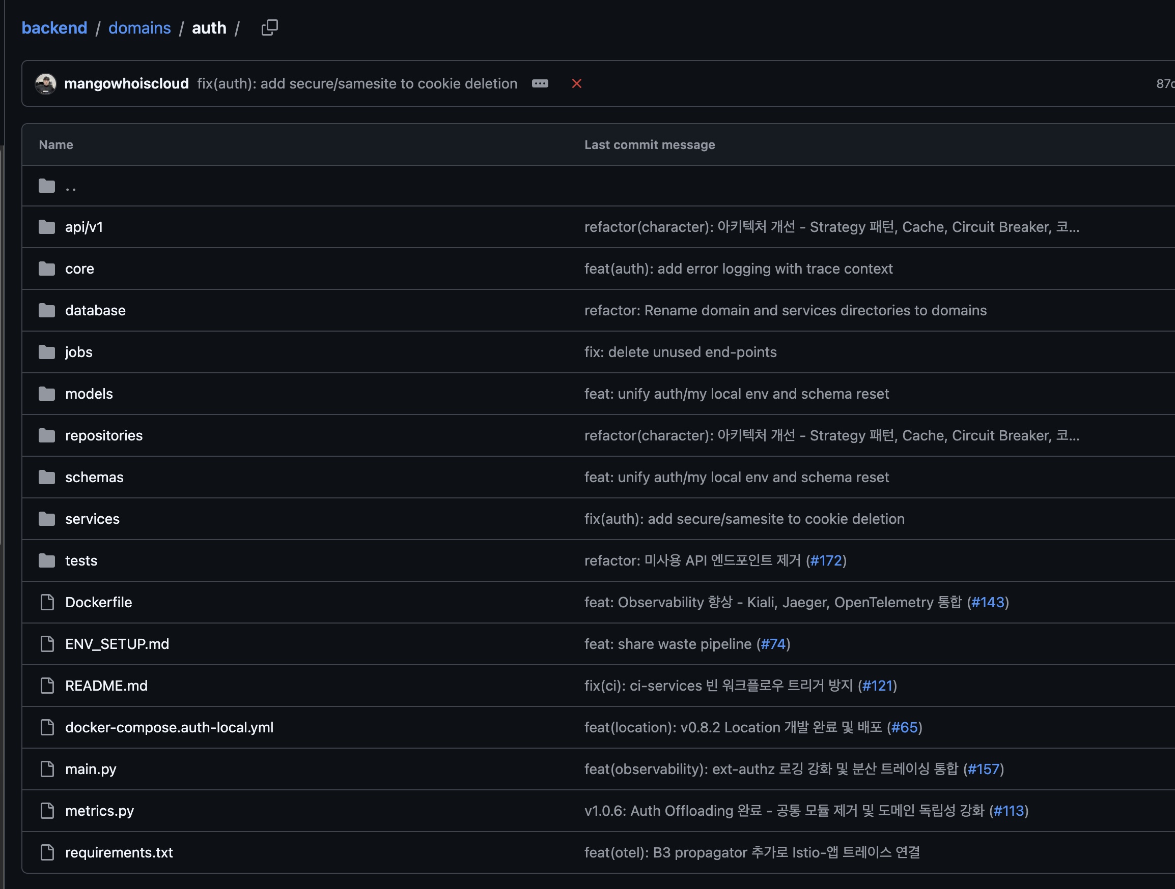
Task: Go to domains in the breadcrumb
Action: [x=139, y=27]
